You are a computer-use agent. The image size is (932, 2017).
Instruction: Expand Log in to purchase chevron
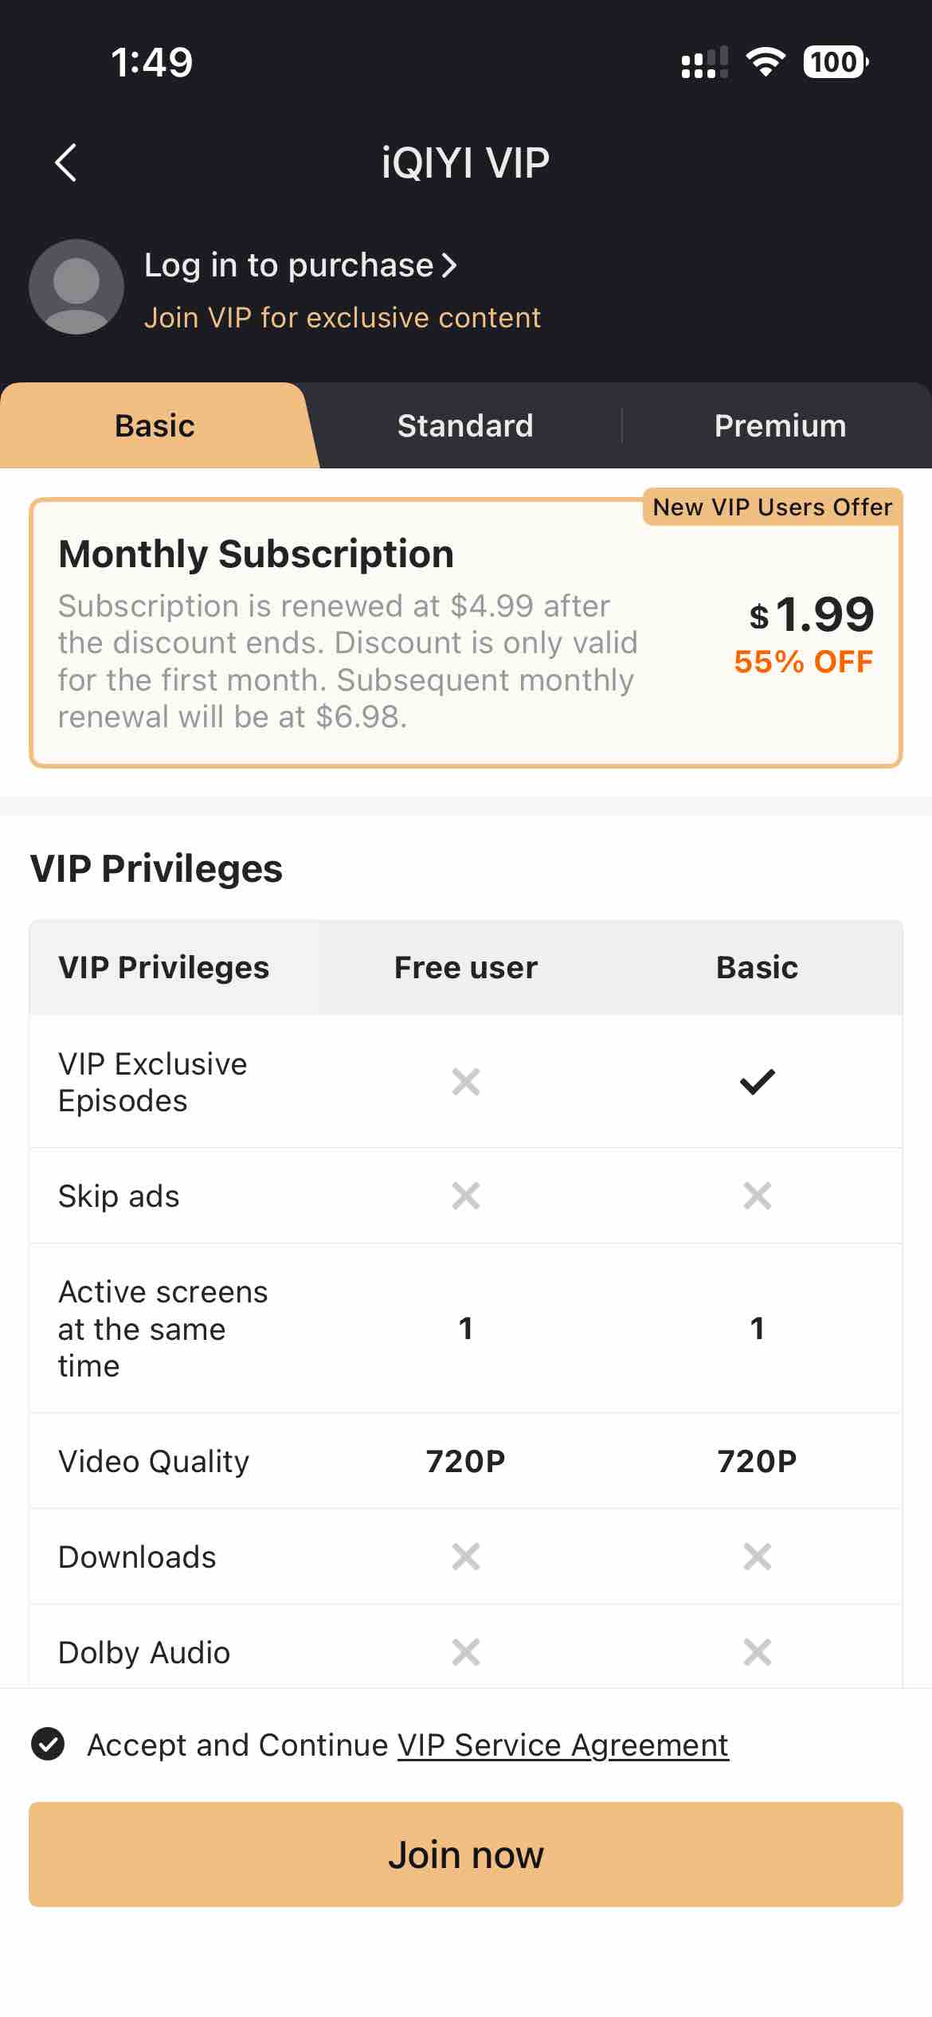450,265
